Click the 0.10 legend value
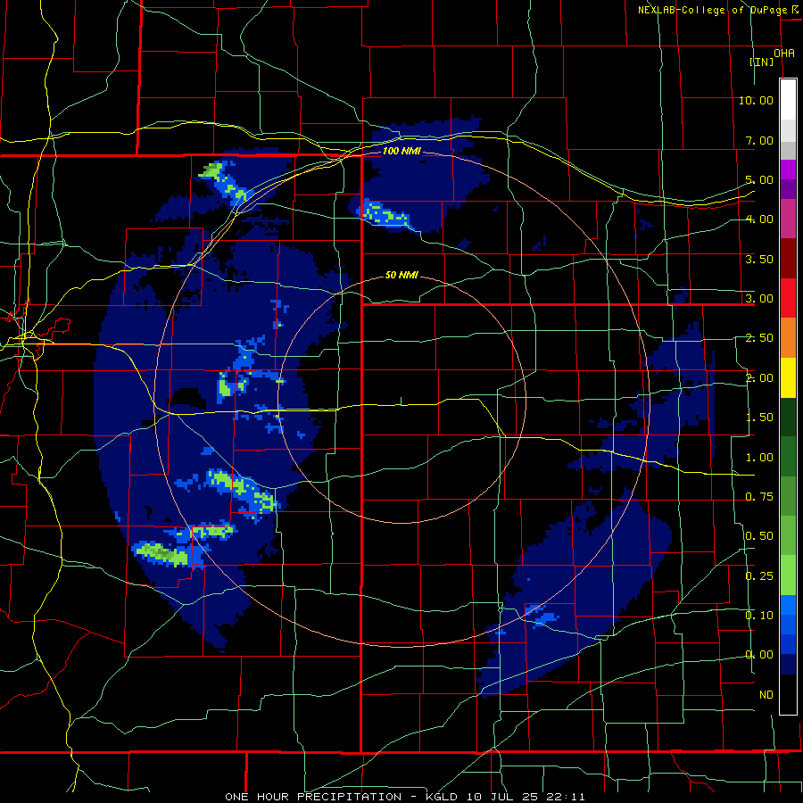 [759, 616]
